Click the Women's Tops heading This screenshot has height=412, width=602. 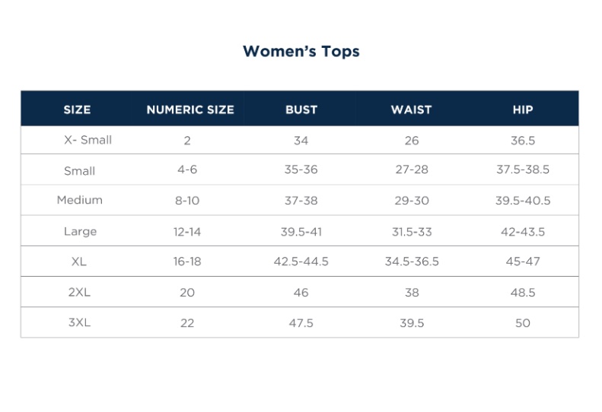tap(301, 52)
